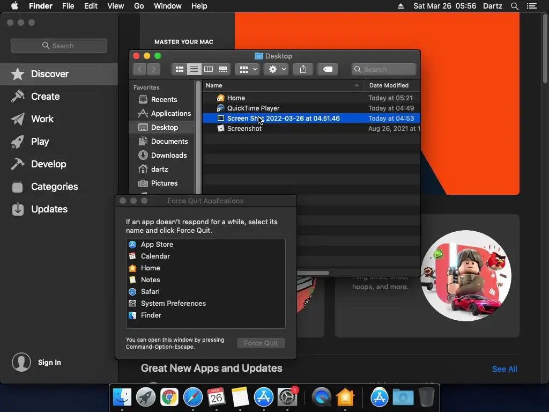
Task: Go back in Finder window
Action: coord(140,69)
